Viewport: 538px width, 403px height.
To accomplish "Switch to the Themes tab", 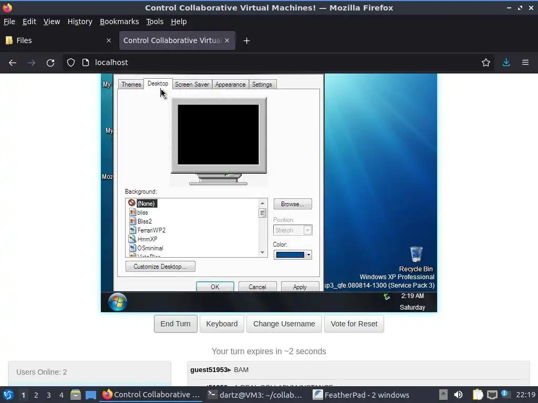I will click(x=131, y=84).
